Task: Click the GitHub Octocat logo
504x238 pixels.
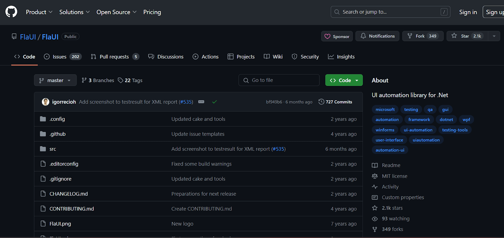Action: tap(11, 12)
